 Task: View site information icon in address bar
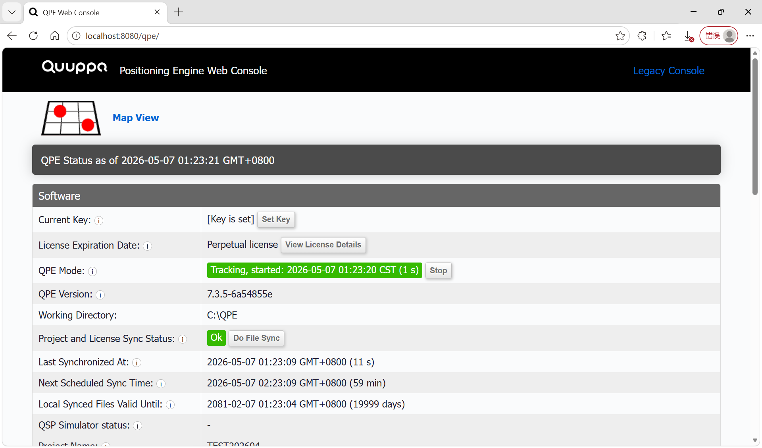[x=76, y=36]
